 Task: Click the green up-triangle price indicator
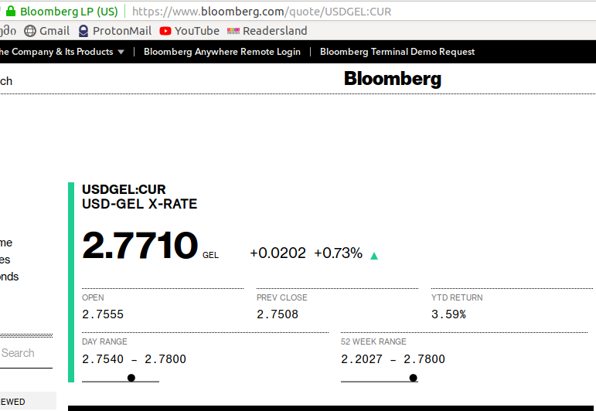point(374,256)
